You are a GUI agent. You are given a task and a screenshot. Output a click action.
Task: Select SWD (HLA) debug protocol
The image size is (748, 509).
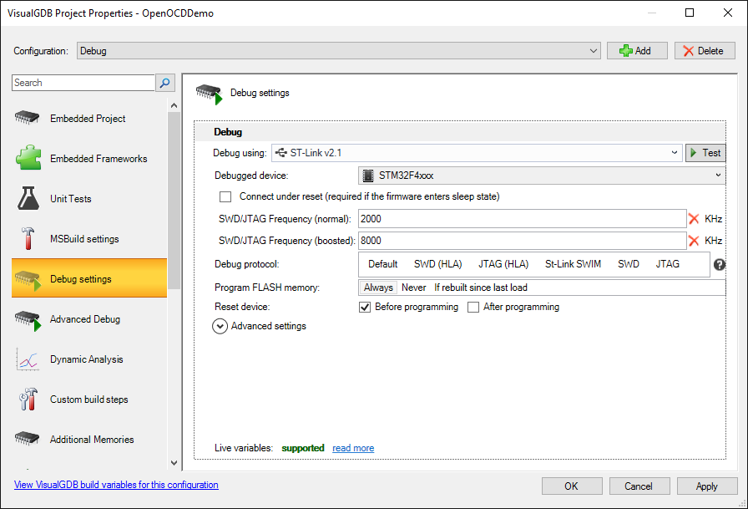[x=438, y=264]
